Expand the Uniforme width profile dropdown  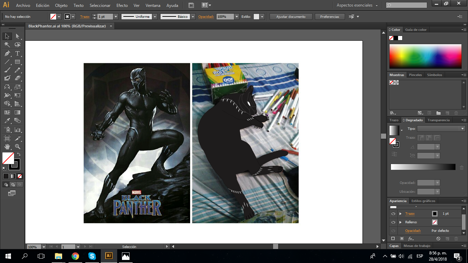pyautogui.click(x=155, y=16)
